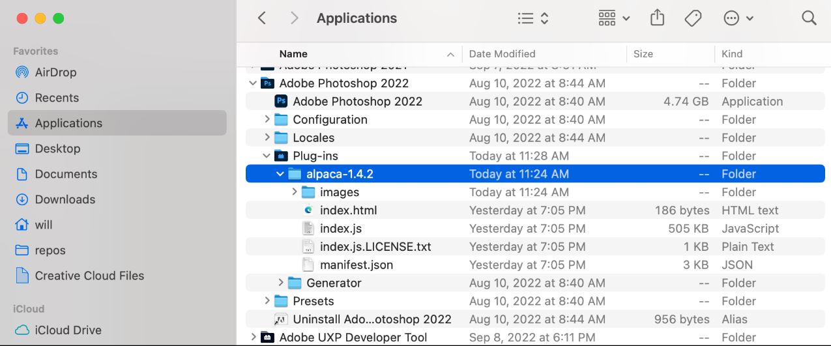Viewport: 831px width, 346px height.
Task: Select the Generator folder name
Action: (334, 283)
